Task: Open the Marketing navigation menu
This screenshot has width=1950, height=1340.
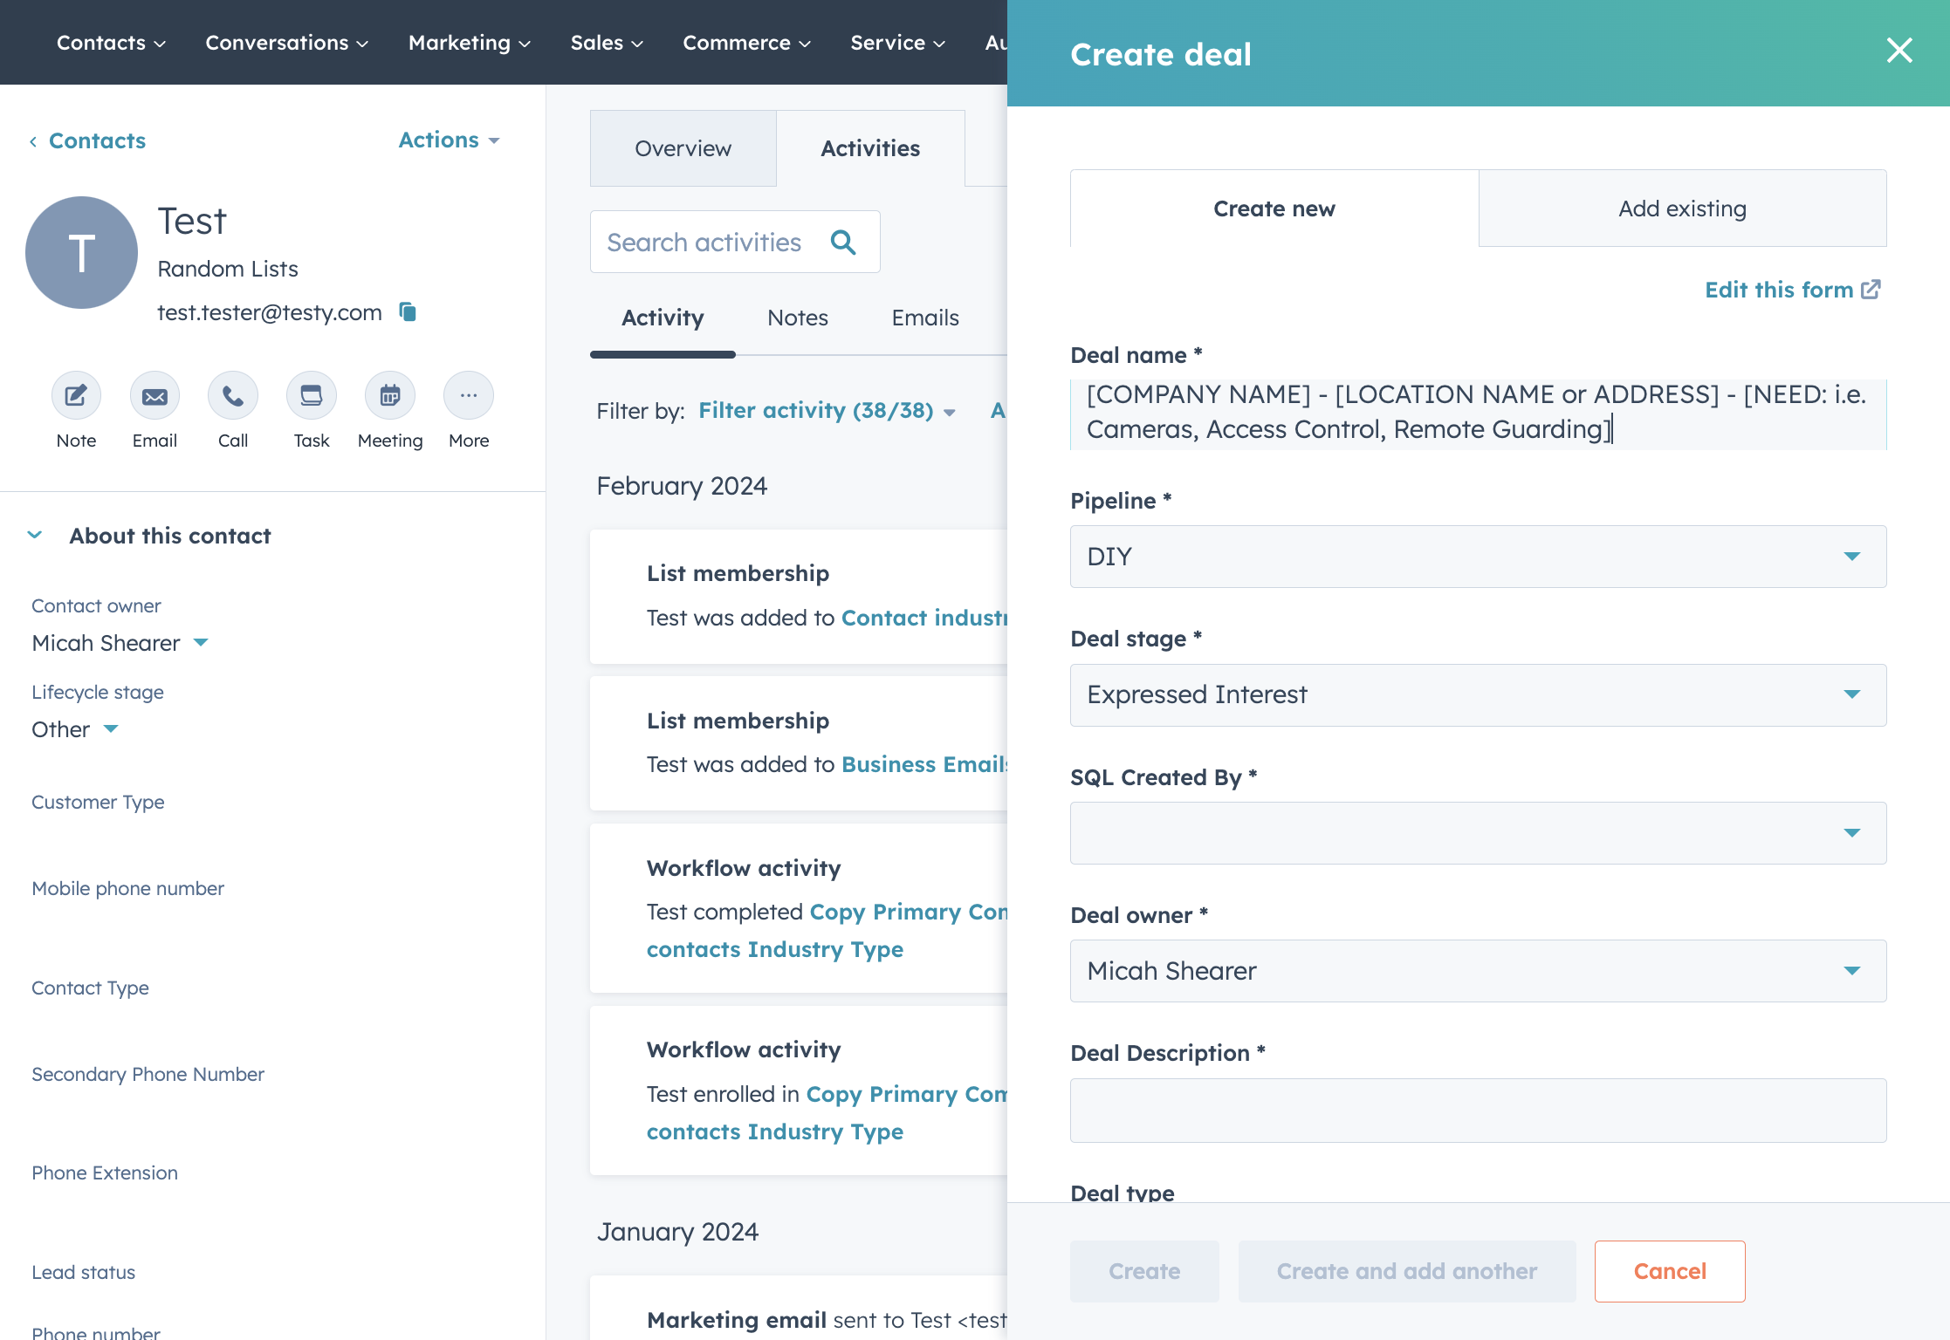Action: click(470, 43)
